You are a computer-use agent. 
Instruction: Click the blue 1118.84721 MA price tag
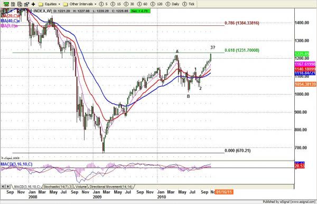click(x=305, y=73)
